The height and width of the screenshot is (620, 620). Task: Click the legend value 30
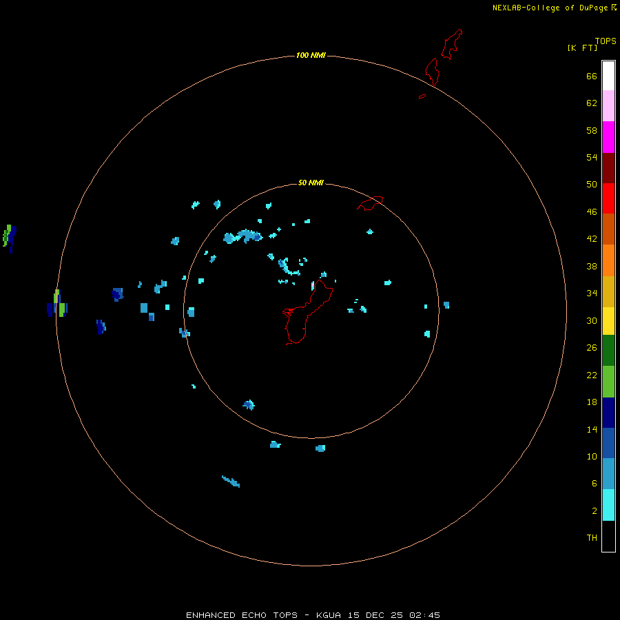point(592,320)
